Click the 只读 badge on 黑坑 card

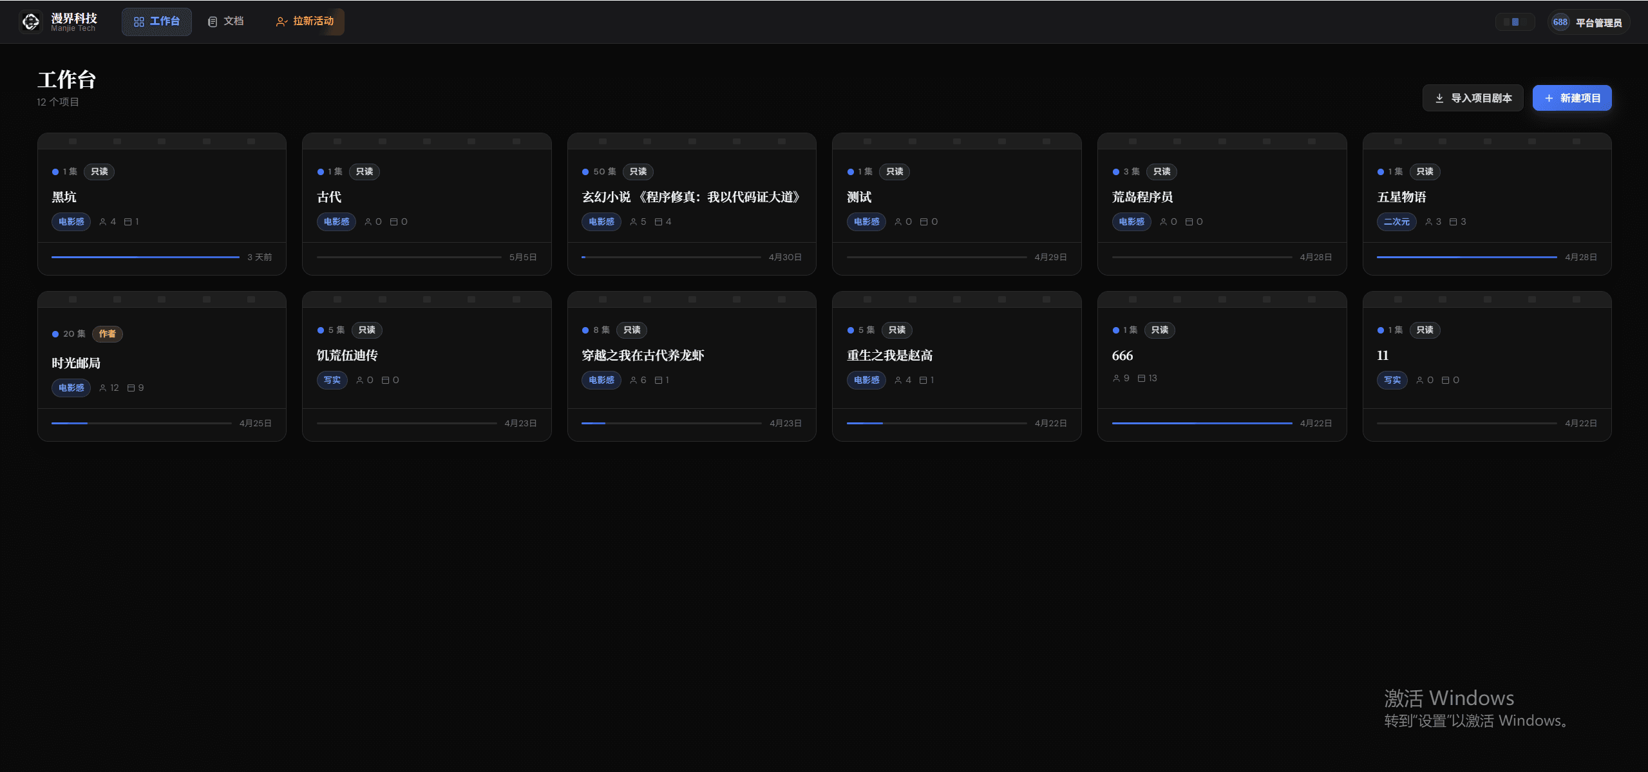tap(99, 172)
